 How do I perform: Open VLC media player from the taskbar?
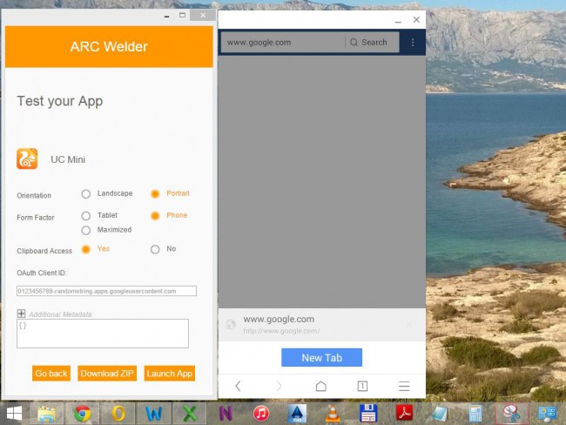[x=333, y=414]
